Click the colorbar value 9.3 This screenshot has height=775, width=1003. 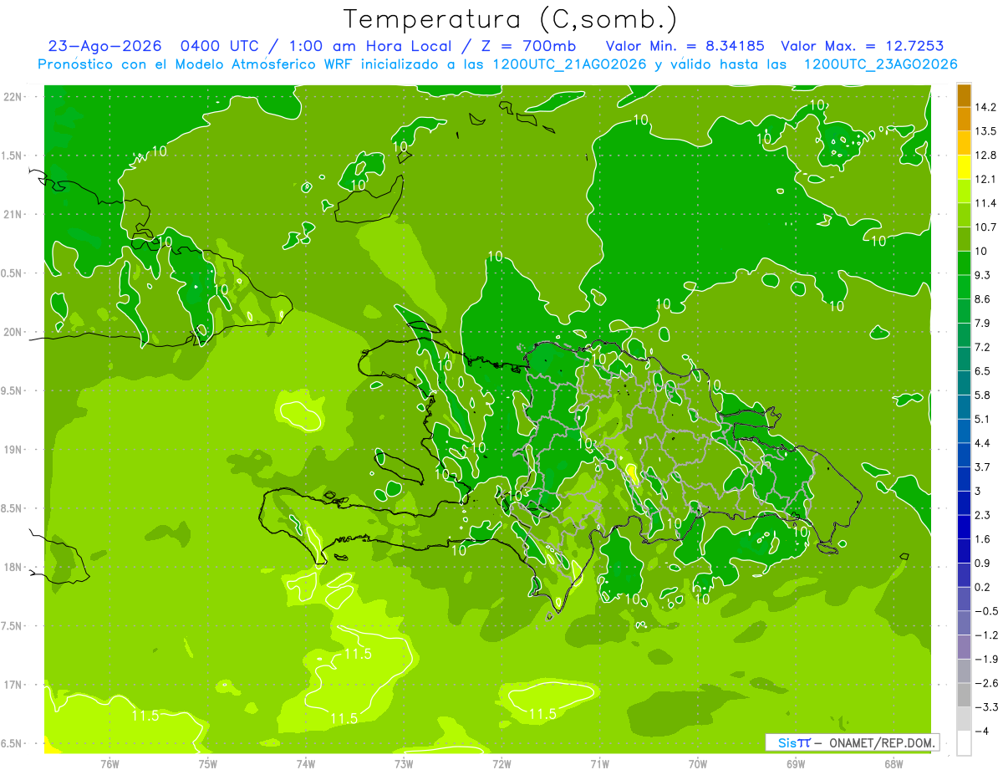click(983, 275)
